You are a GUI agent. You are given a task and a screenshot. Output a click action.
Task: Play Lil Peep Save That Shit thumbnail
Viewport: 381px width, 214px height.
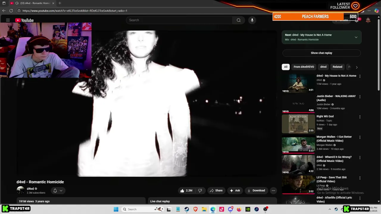pos(298,185)
